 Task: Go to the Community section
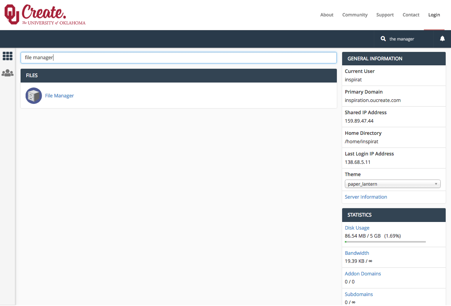click(355, 15)
